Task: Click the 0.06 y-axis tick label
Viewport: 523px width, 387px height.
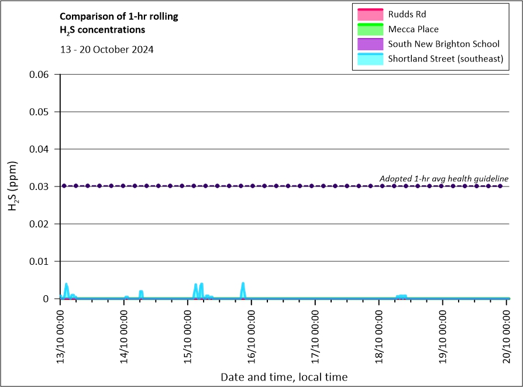Action: (42, 74)
